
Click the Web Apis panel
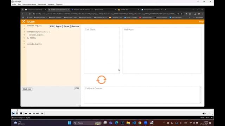click(162, 50)
